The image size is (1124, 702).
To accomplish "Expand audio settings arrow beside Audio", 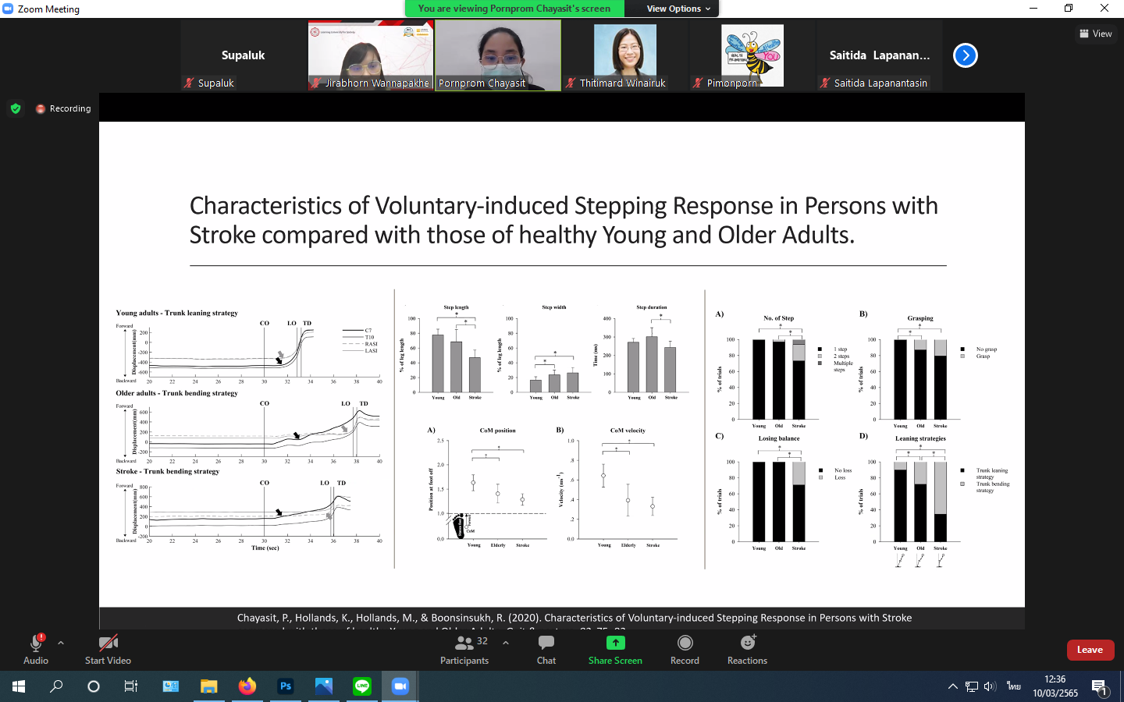I will tap(61, 643).
